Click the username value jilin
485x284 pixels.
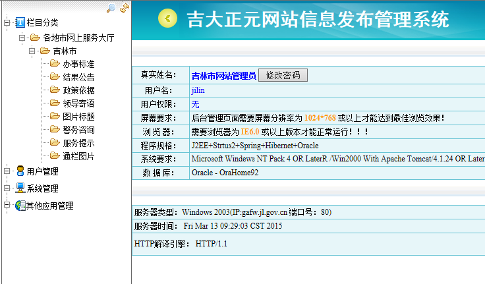(x=198, y=90)
